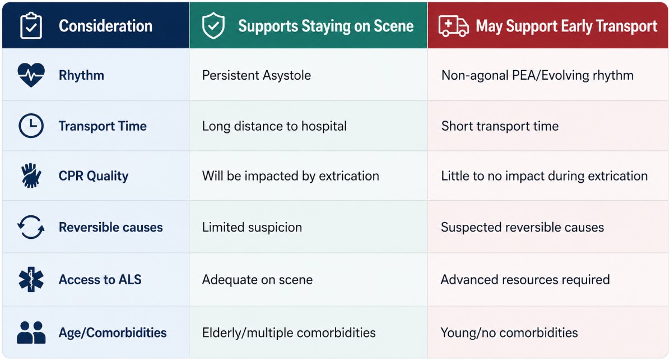Click the two people Age/Comorbidities icon
Screen dimensions: 670x360
pyautogui.click(x=31, y=332)
